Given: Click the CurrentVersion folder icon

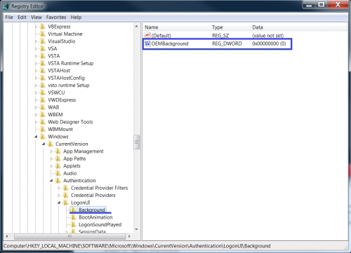Looking at the screenshot, I should pos(51,144).
